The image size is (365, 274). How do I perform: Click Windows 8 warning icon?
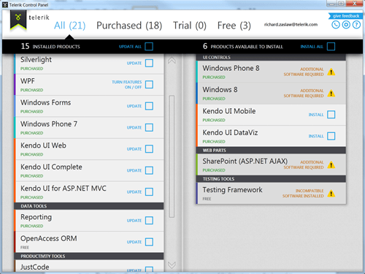tap(331, 94)
